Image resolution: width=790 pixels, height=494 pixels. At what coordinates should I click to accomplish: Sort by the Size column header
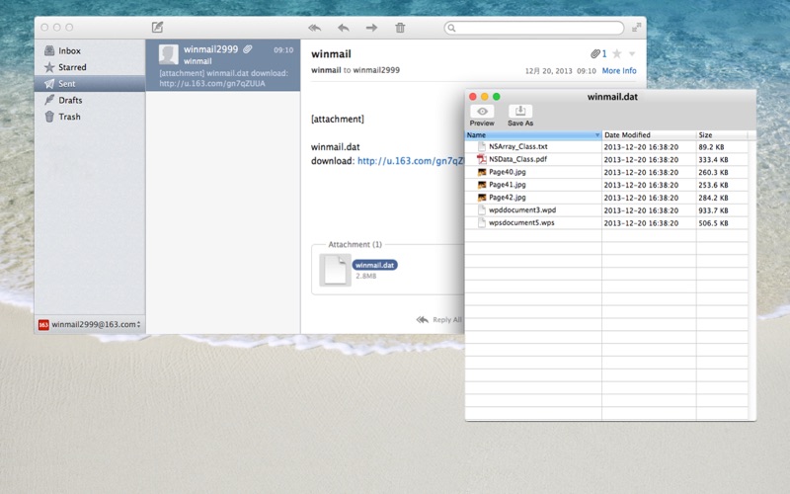722,135
